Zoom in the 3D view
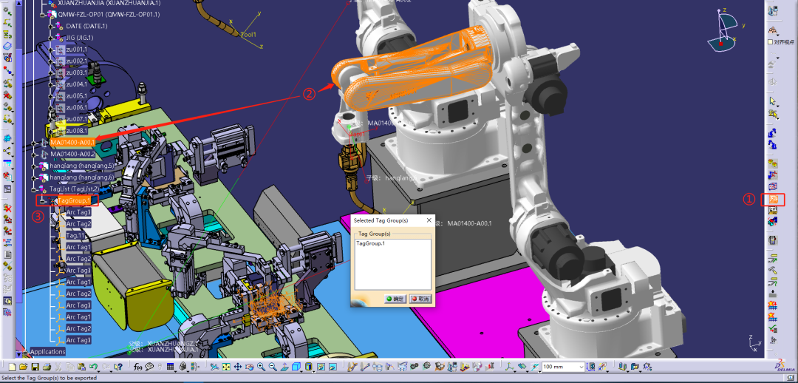 [261, 367]
